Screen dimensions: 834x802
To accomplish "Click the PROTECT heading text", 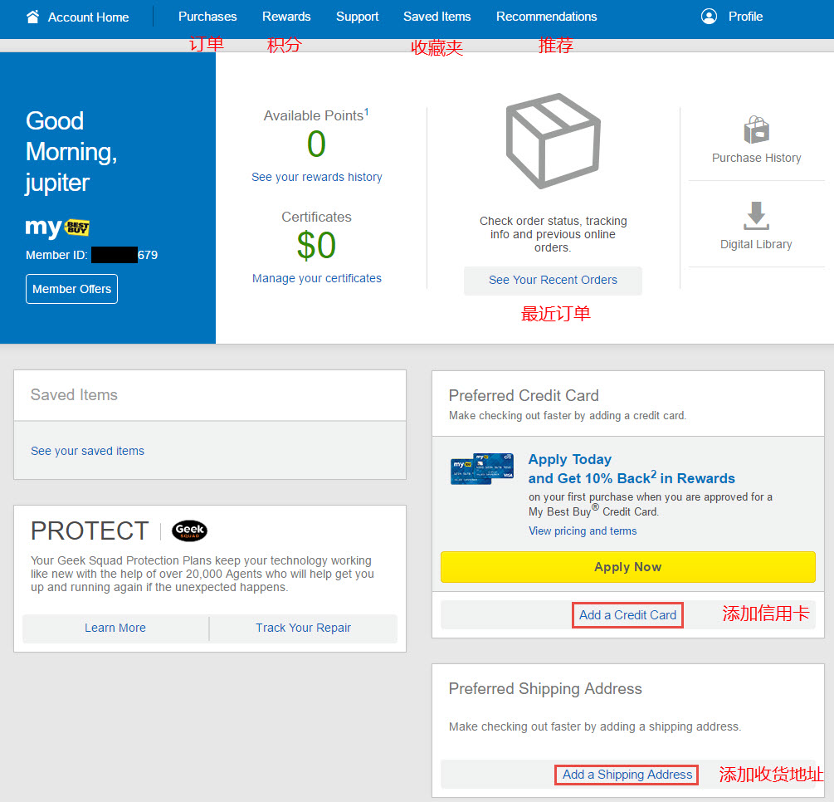I will click(90, 531).
